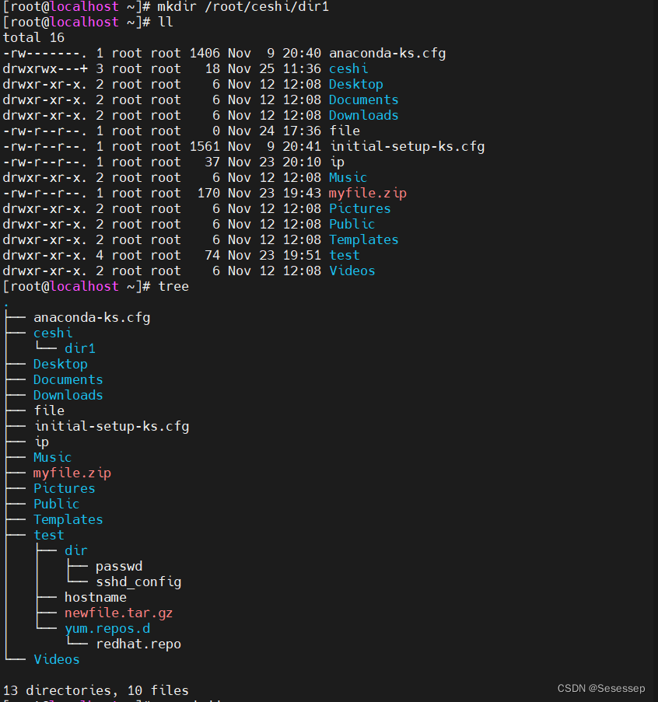Click the 'mkdir /root/ceshi/dir1' command text
Screen dimensions: 658x702
click(x=243, y=7)
